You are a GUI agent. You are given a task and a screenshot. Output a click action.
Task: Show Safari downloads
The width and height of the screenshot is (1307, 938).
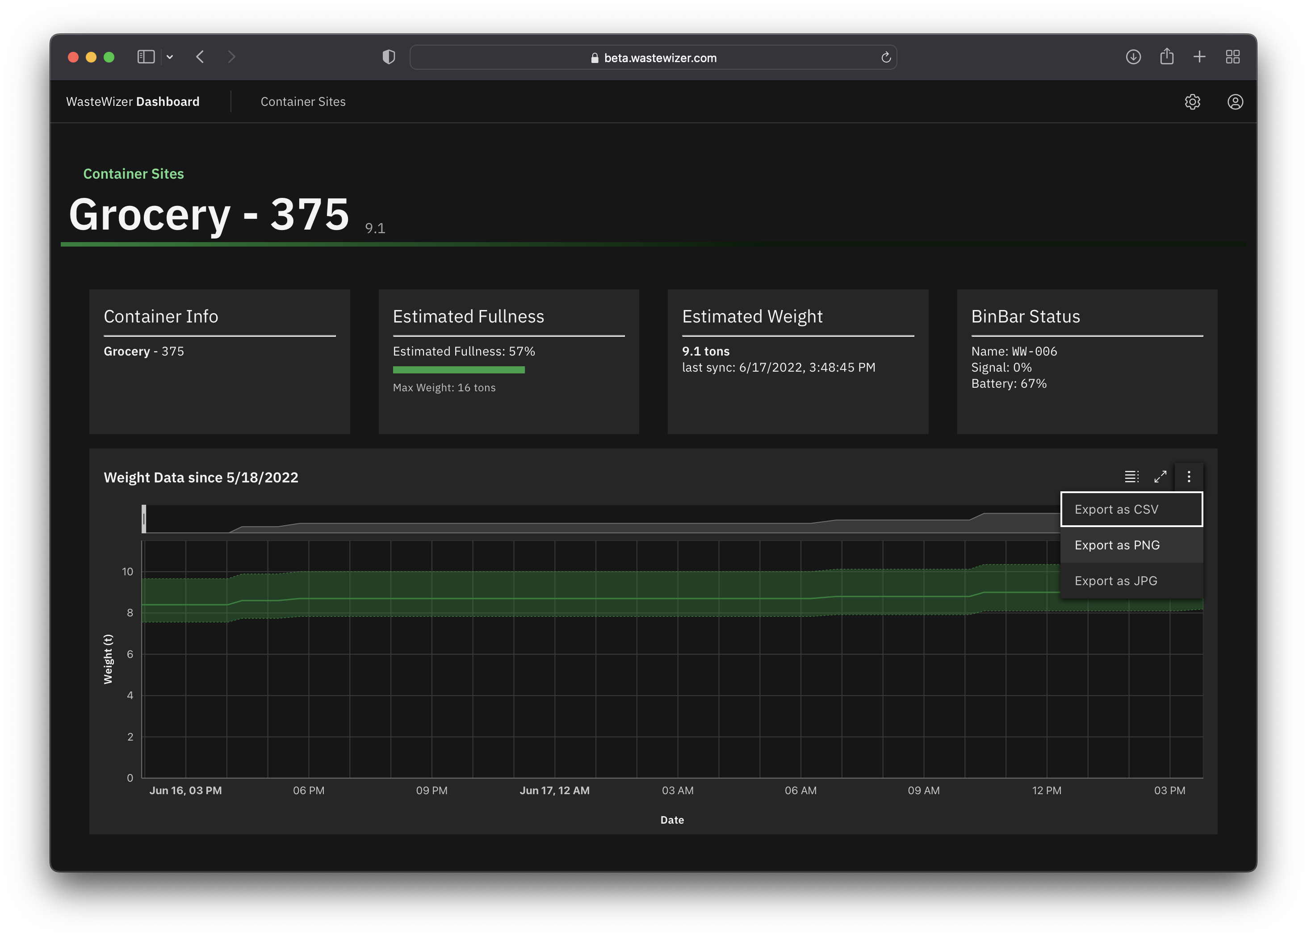tap(1133, 57)
